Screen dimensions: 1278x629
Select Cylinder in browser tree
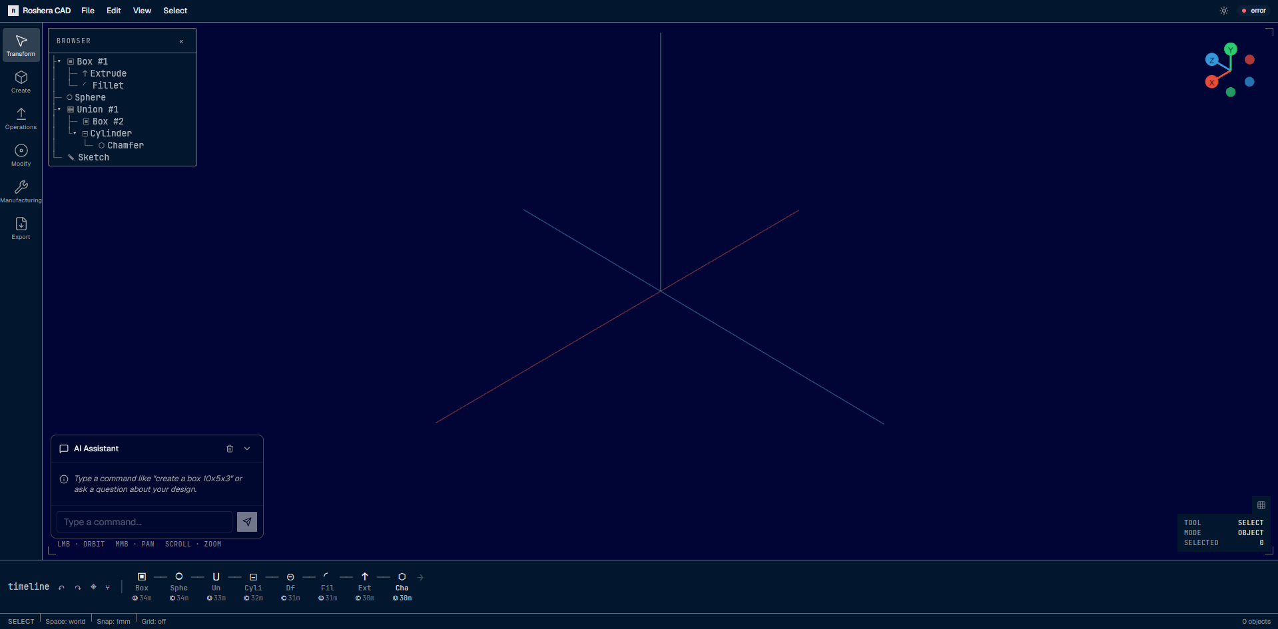click(111, 133)
